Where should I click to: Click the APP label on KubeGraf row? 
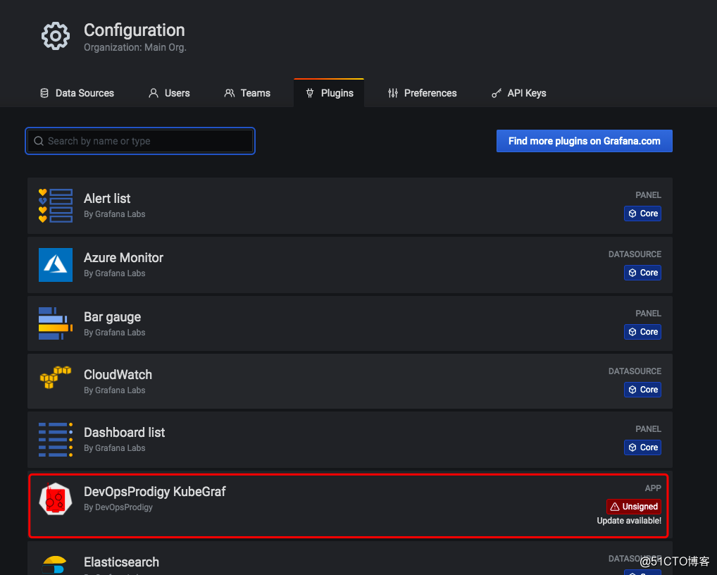pos(653,488)
